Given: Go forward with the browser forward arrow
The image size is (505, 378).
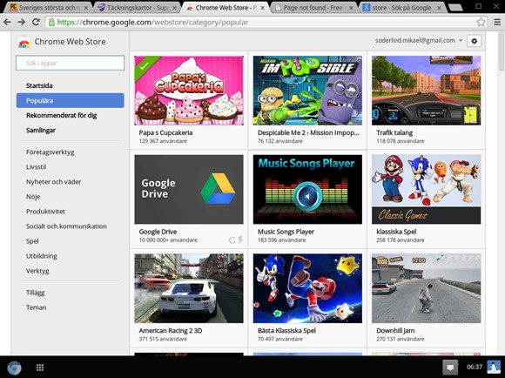Looking at the screenshot, I should coord(21,22).
